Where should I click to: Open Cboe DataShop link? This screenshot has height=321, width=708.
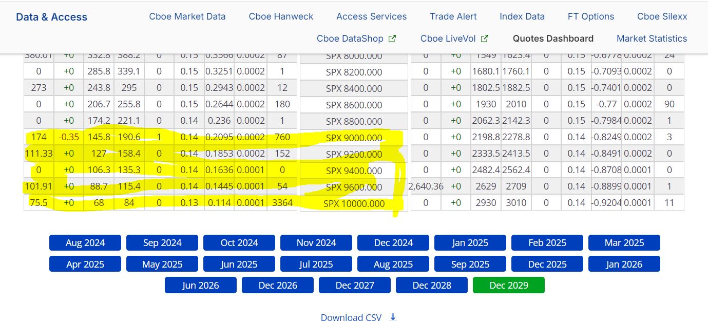point(350,39)
